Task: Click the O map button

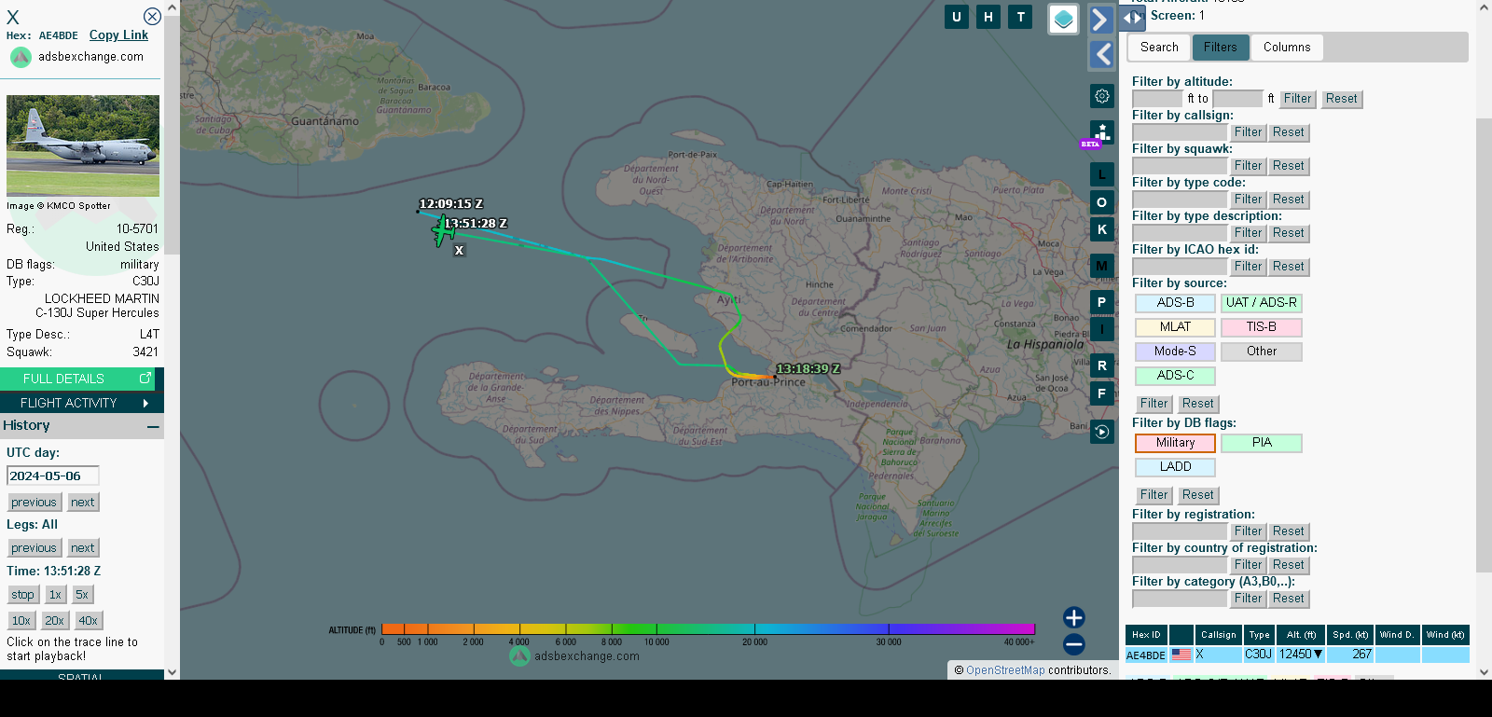Action: (x=1102, y=202)
